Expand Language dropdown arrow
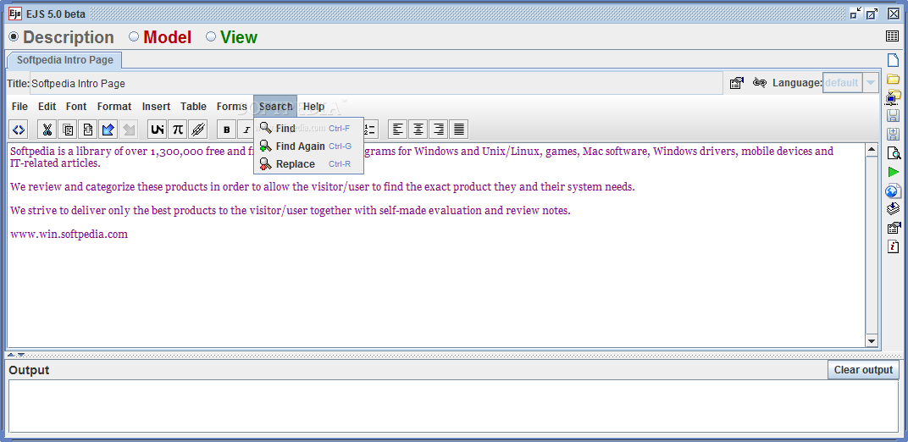 (871, 83)
